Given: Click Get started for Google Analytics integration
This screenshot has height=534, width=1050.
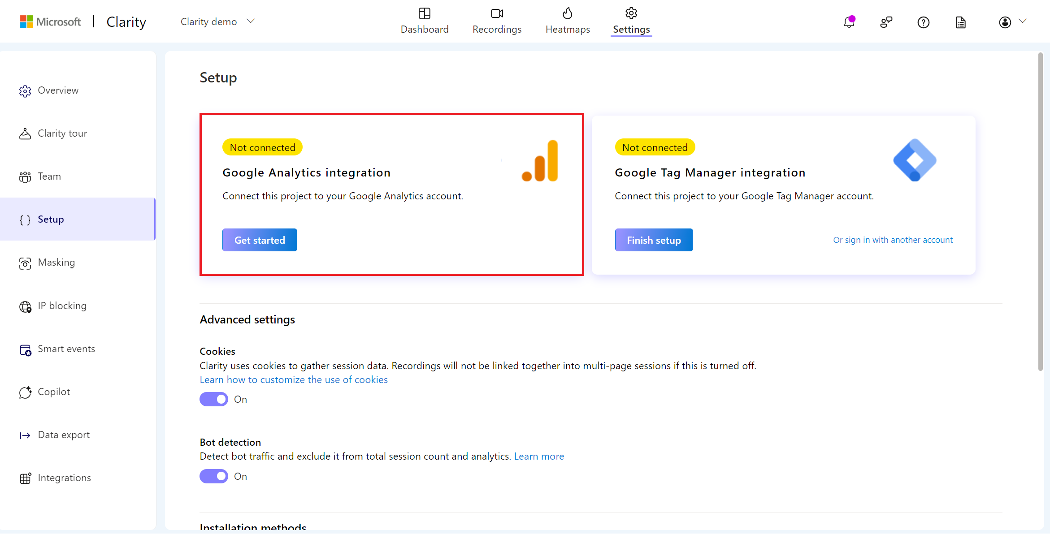Looking at the screenshot, I should 260,240.
